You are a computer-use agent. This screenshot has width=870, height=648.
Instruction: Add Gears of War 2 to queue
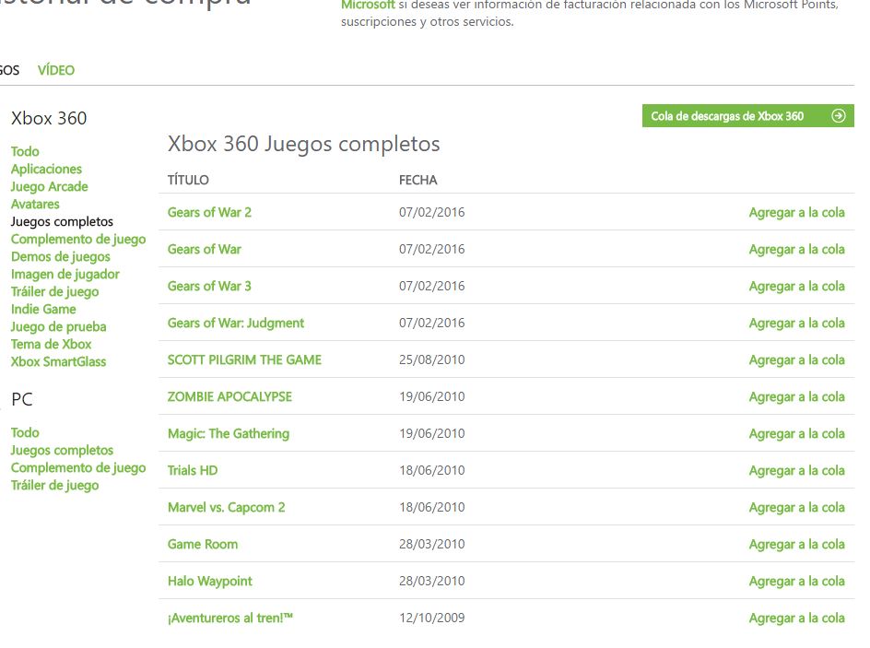click(797, 213)
